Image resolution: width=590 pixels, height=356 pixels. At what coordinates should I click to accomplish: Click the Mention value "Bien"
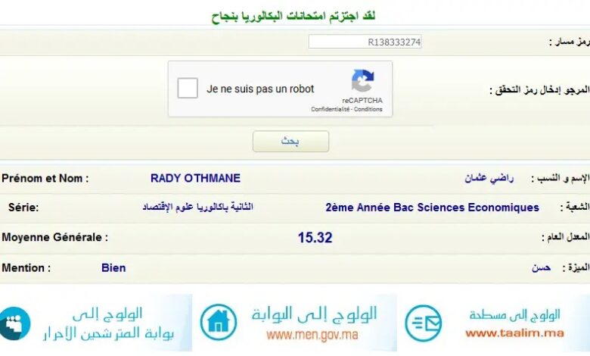point(113,268)
